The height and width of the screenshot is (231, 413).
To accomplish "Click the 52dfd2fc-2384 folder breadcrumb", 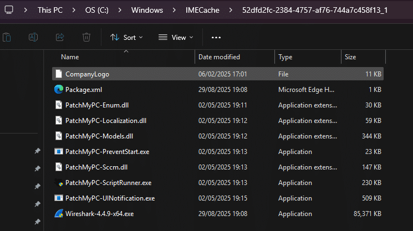I will (315, 10).
